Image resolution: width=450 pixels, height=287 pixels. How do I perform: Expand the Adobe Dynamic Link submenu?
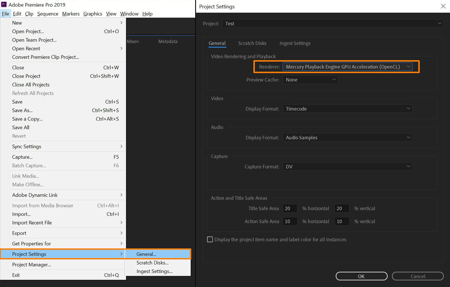[x=63, y=195]
